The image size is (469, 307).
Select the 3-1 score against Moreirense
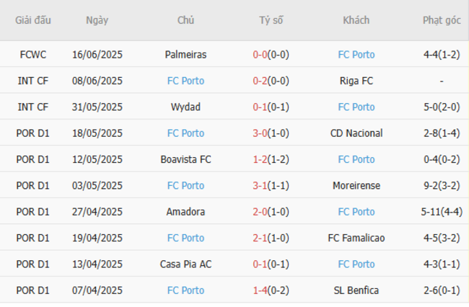pos(261,186)
